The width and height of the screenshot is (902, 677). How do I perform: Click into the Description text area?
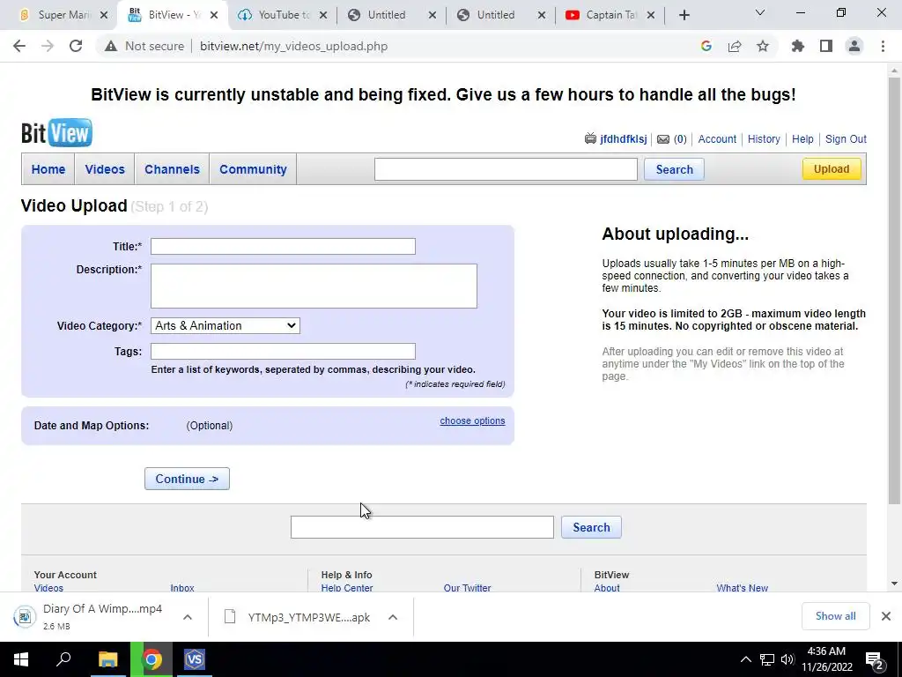click(314, 286)
